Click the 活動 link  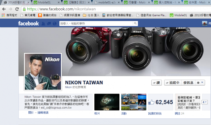[x=124, y=114]
